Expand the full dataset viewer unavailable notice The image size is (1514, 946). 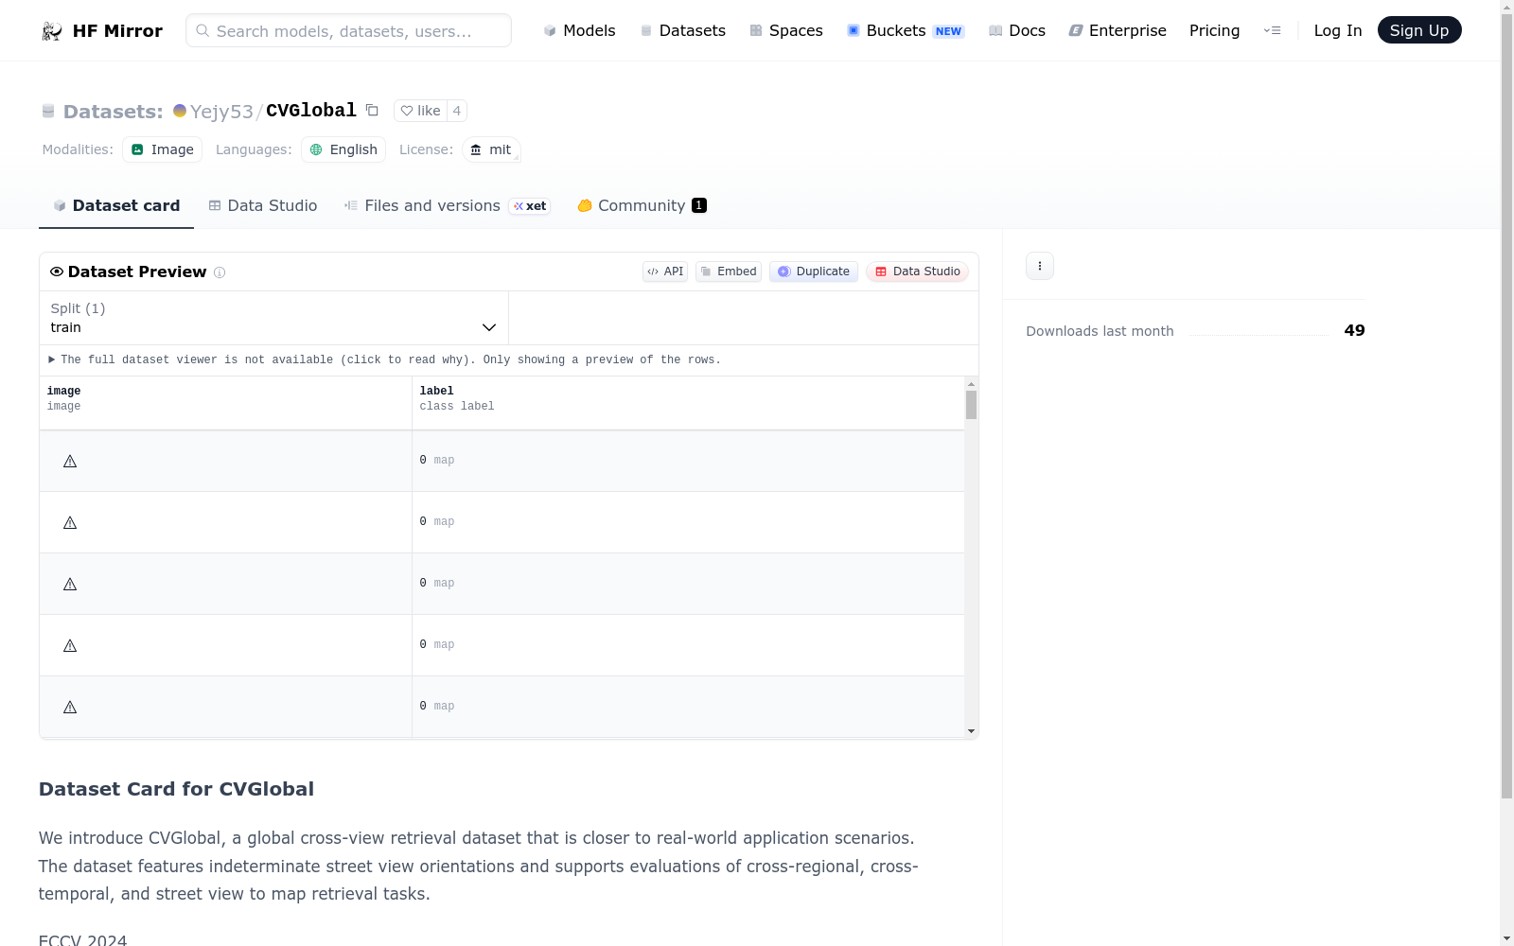pos(385,359)
